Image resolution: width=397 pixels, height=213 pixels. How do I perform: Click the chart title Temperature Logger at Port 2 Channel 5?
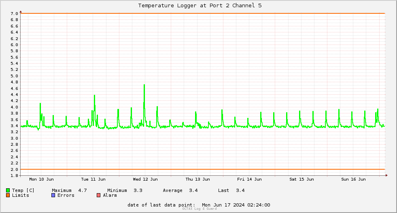[200, 6]
